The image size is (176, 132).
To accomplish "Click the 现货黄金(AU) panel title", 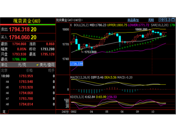I will (27, 21).
